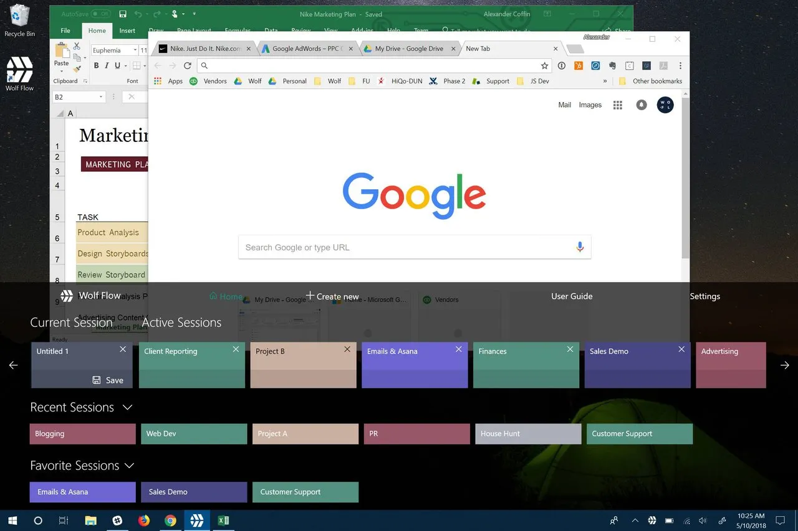Click the Chrome page vertical scrollbar
798x531 pixels.
pos(686,177)
